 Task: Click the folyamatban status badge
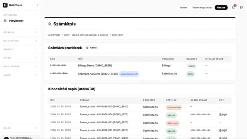(174, 108)
